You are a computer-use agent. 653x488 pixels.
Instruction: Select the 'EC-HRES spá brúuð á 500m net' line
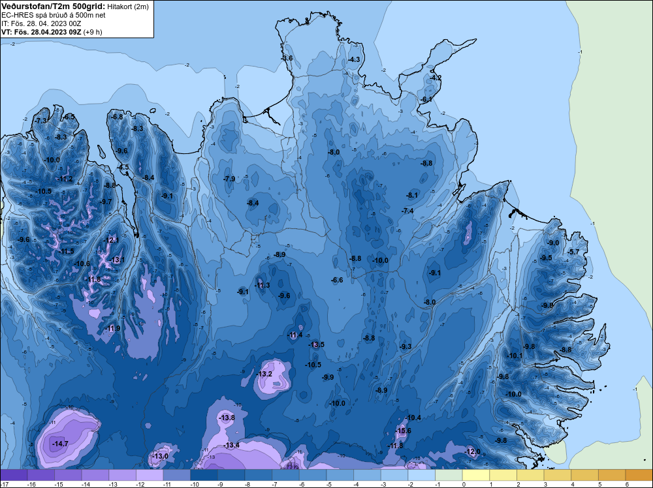click(54, 15)
